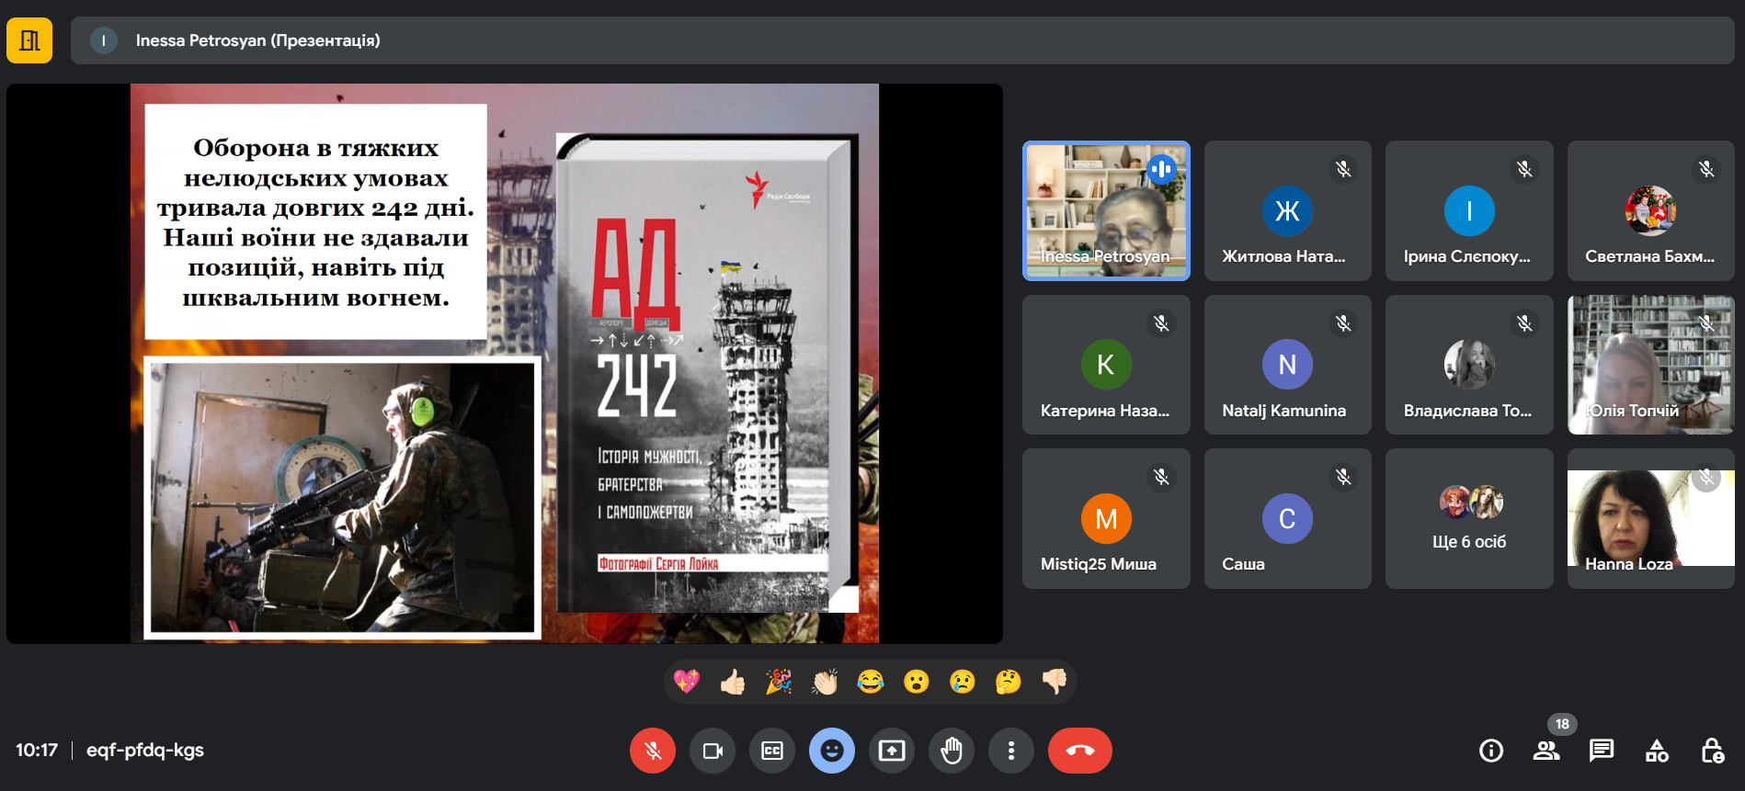Send the thinking face reaction
Screen dimensions: 1745x791
(1008, 682)
